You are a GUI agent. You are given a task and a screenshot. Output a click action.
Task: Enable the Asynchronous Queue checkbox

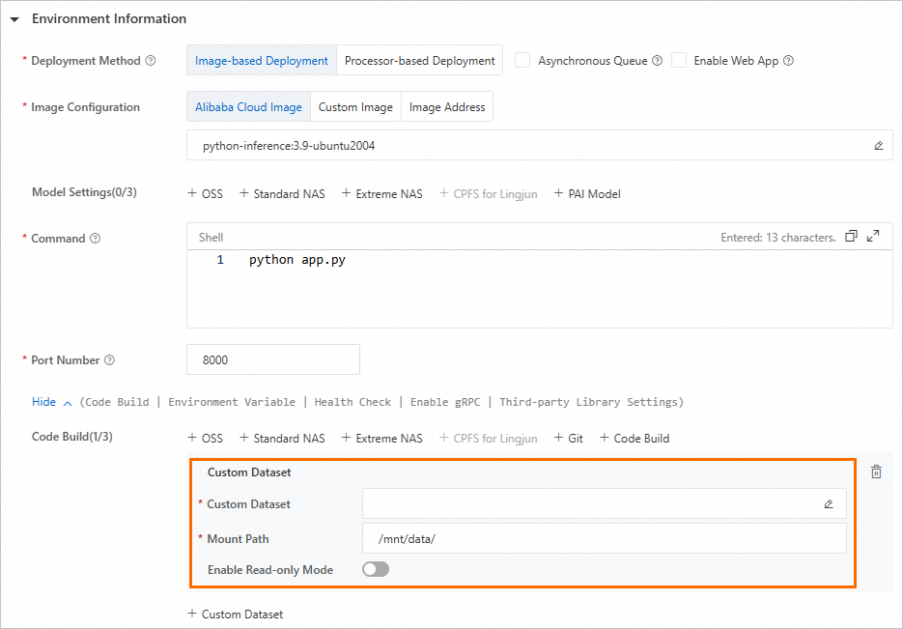click(x=522, y=60)
